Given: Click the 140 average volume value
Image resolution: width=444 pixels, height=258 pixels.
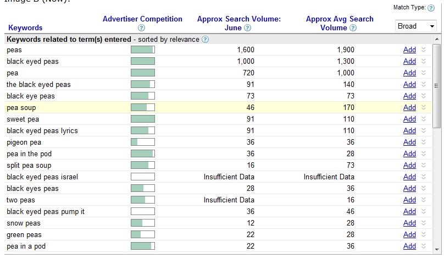Looking at the screenshot, I should (348, 85).
